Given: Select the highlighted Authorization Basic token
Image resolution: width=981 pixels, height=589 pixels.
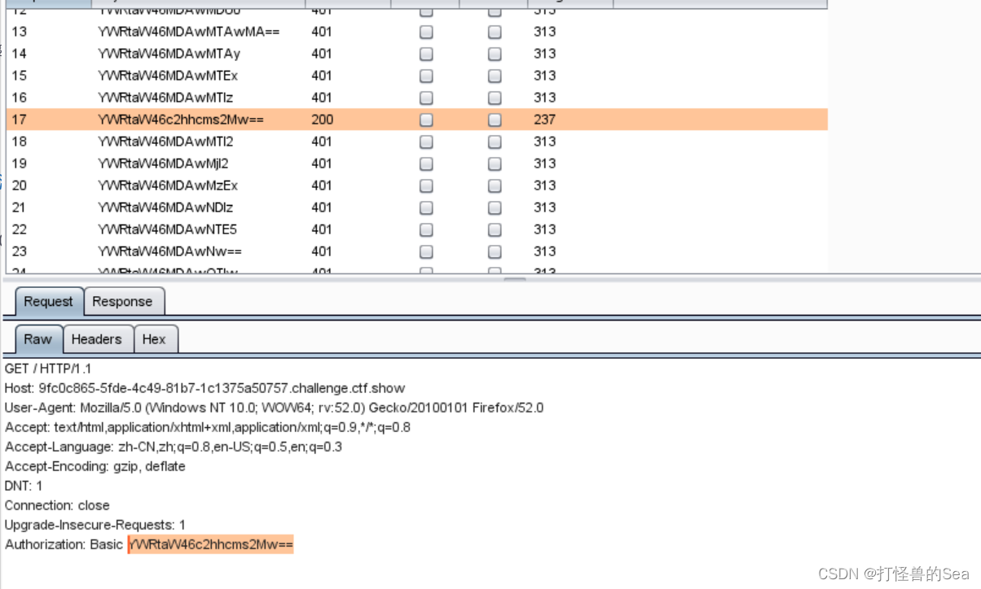Looking at the screenshot, I should (210, 544).
